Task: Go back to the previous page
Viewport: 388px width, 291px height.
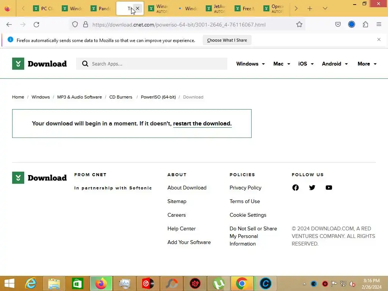Action: 9,25
